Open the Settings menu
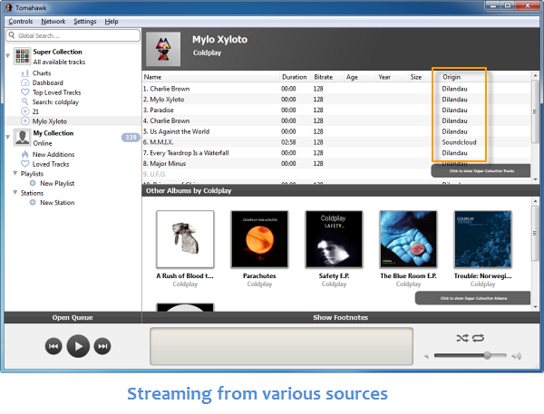The height and width of the screenshot is (414, 544). [85, 22]
